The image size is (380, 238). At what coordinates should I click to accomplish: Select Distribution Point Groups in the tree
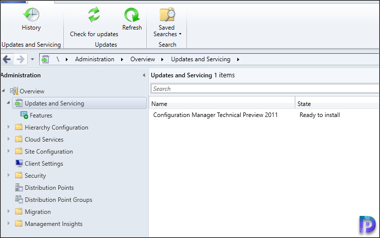click(58, 200)
